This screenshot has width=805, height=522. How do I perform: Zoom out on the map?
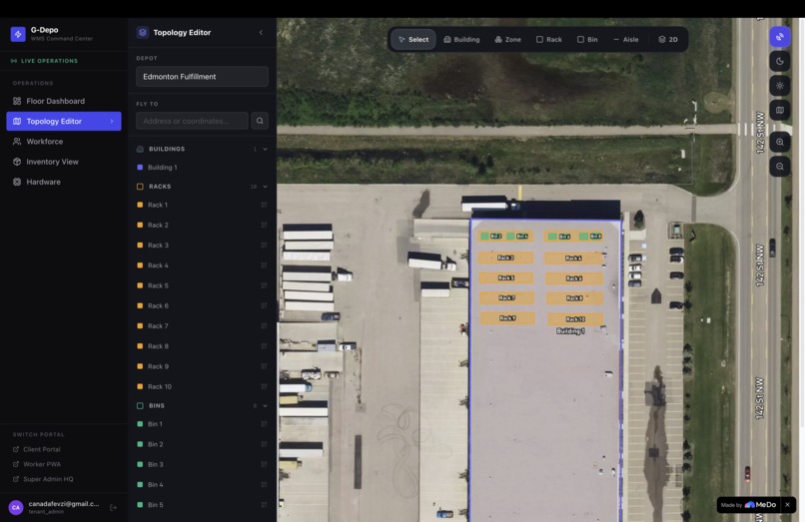(x=780, y=167)
